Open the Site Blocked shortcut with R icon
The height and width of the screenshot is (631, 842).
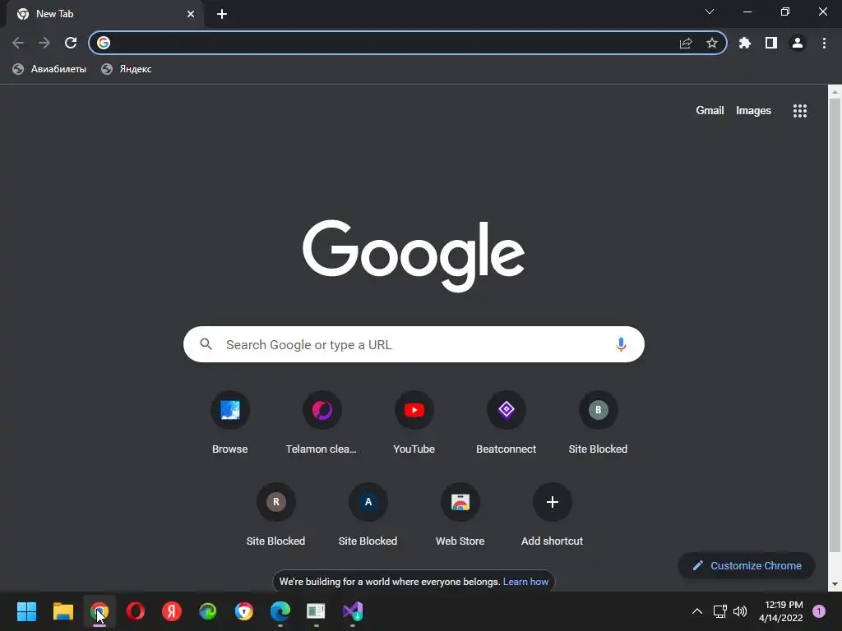point(275,516)
